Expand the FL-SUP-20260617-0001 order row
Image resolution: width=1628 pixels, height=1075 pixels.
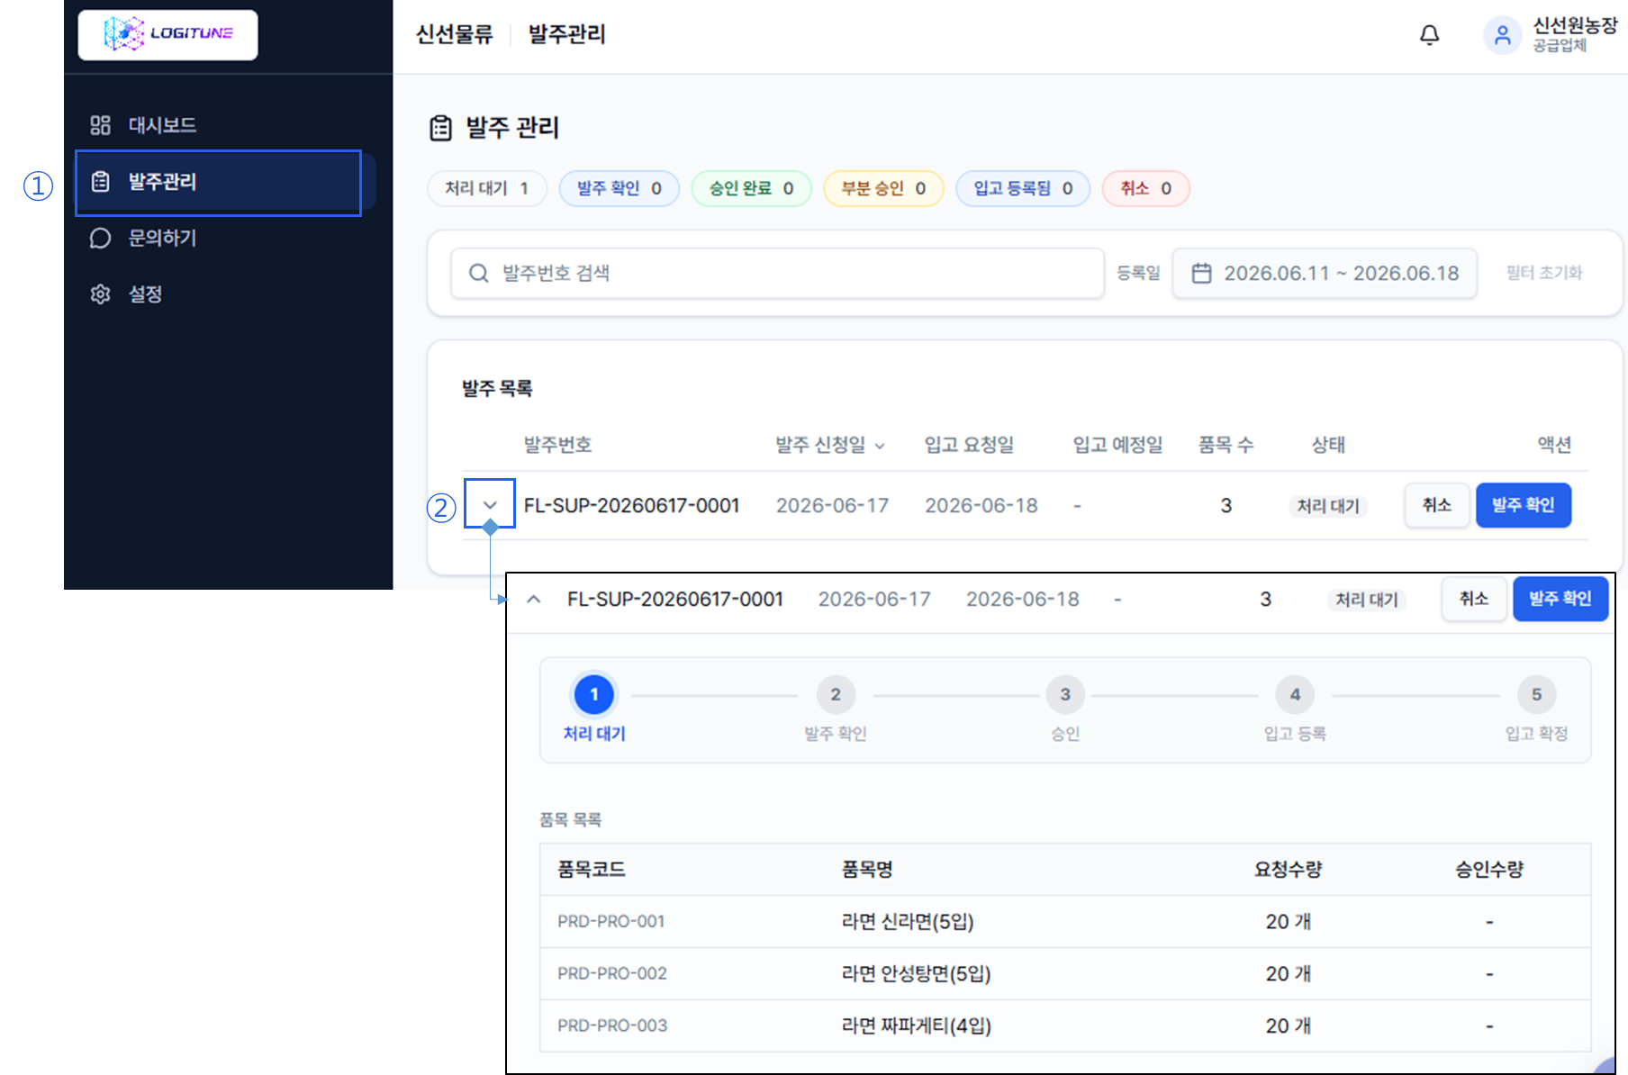(490, 504)
